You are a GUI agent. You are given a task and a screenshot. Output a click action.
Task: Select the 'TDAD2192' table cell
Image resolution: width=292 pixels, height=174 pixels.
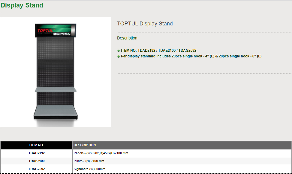37,153
